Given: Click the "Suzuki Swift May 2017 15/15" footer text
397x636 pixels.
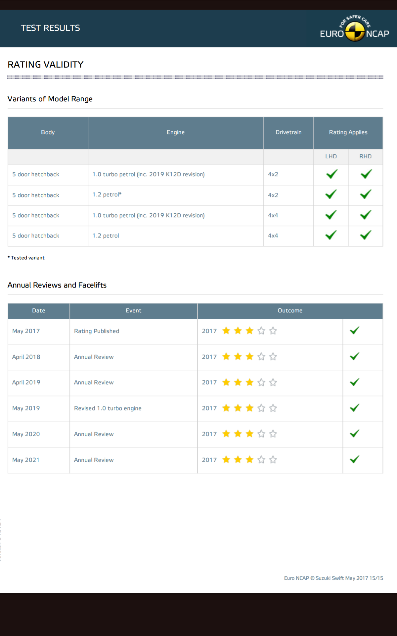Looking at the screenshot, I should click(x=349, y=578).
